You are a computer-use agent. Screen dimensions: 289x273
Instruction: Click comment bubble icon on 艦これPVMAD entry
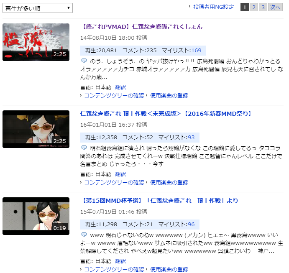click(x=84, y=61)
